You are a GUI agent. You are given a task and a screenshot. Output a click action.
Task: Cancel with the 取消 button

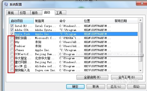96,86
